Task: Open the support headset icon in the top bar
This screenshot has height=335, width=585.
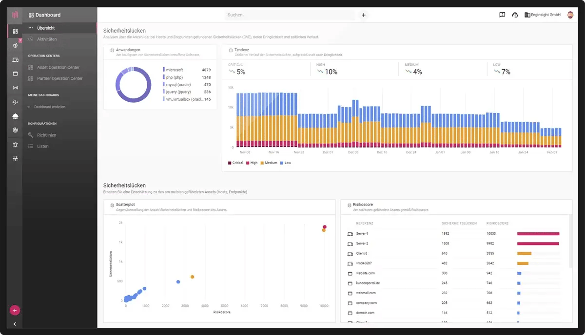Action: [x=514, y=15]
